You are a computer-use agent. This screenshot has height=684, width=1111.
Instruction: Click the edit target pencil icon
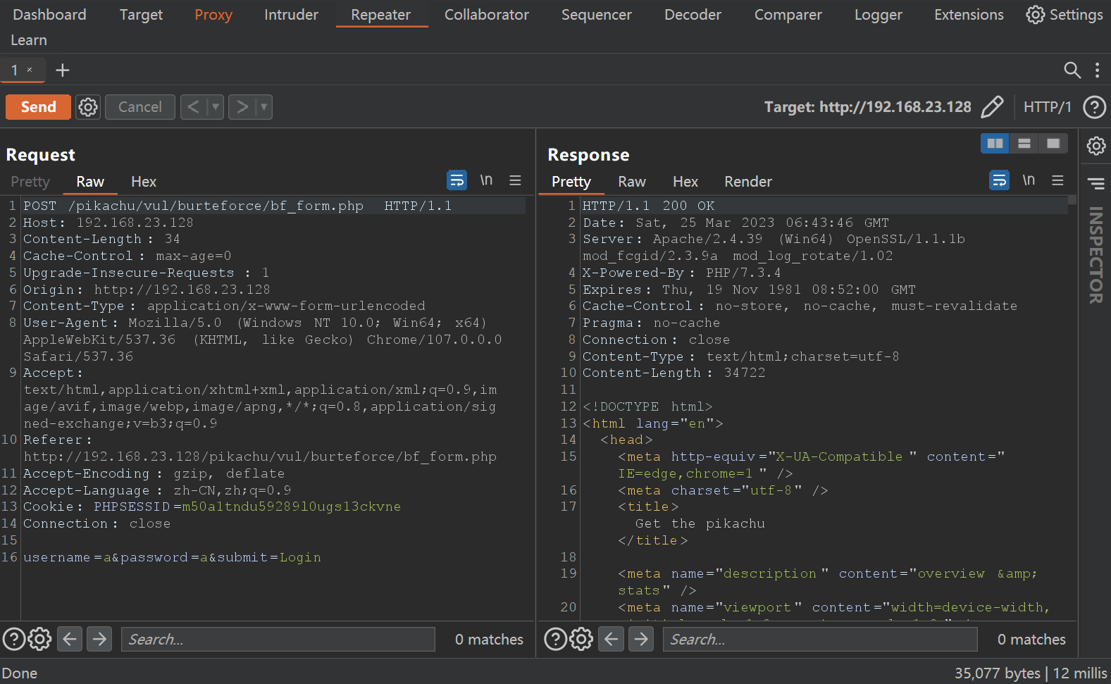pos(992,107)
